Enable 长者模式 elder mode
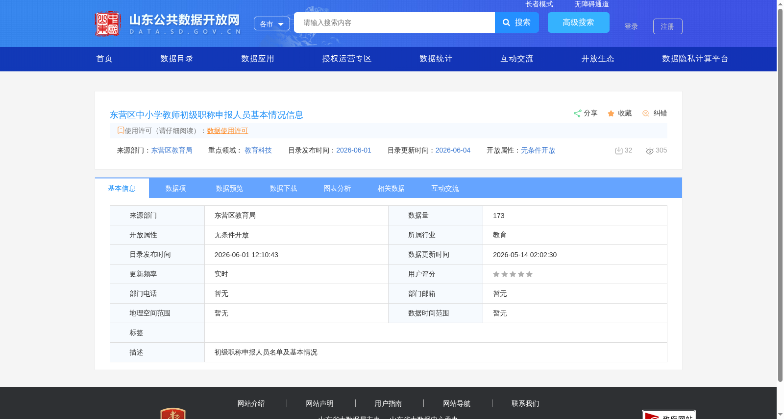This screenshot has width=784, height=419. 539,4
